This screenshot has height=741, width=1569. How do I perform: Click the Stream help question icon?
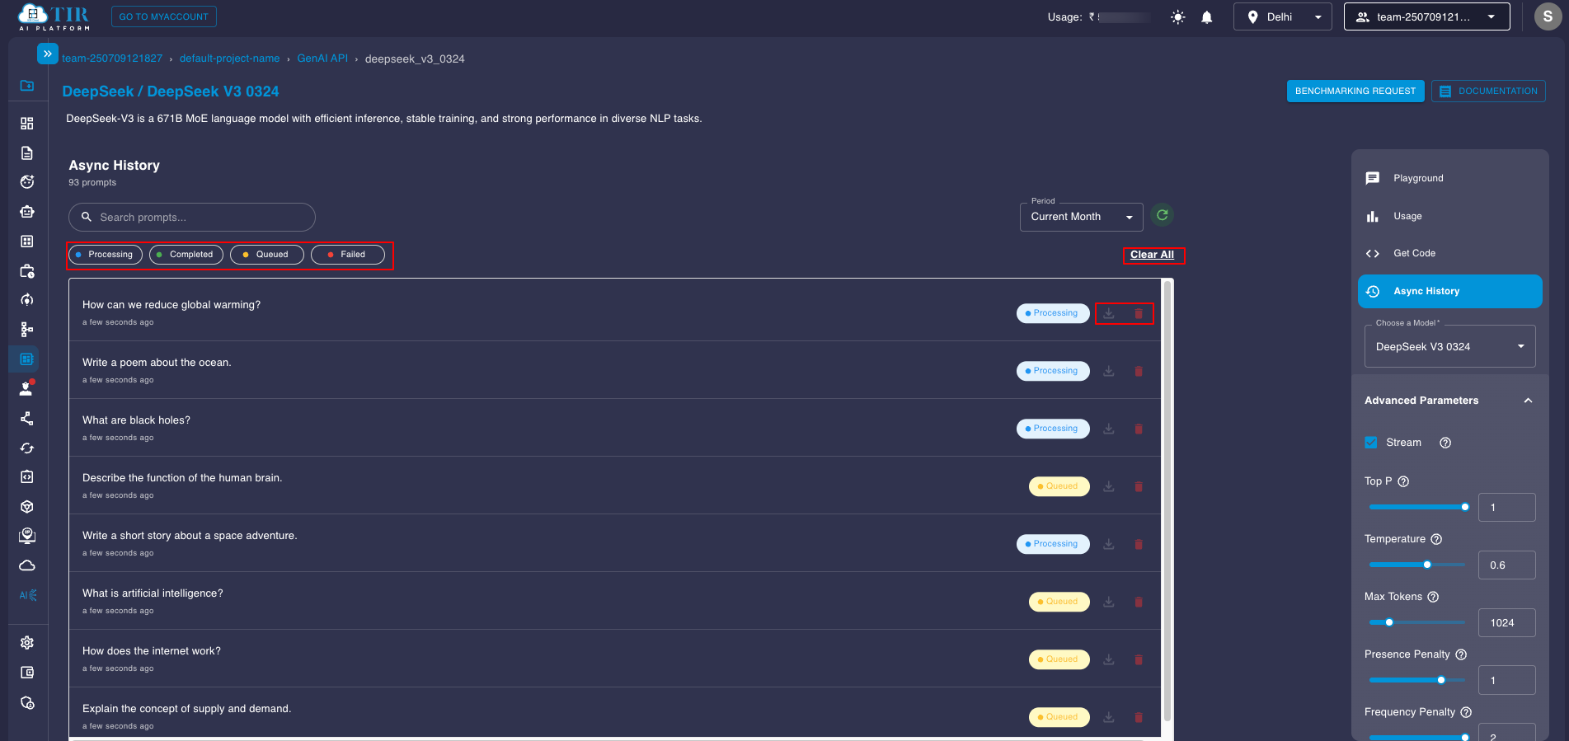tap(1445, 443)
